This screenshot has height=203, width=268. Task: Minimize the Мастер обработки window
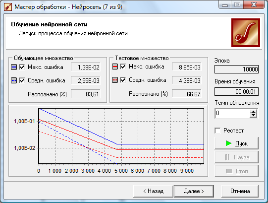(225, 5)
